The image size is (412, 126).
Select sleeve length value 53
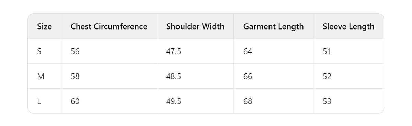(327, 101)
